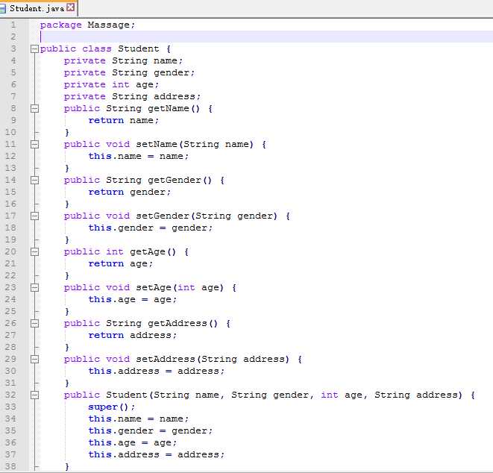The width and height of the screenshot is (493, 473).
Task: Click 'this.age = age;' on line 24
Action: tap(132, 300)
